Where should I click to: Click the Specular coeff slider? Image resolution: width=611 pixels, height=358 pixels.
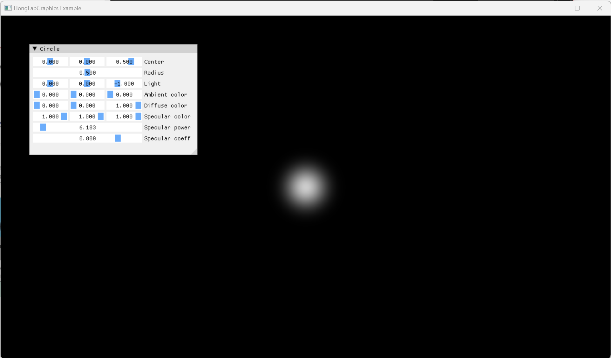coord(87,138)
